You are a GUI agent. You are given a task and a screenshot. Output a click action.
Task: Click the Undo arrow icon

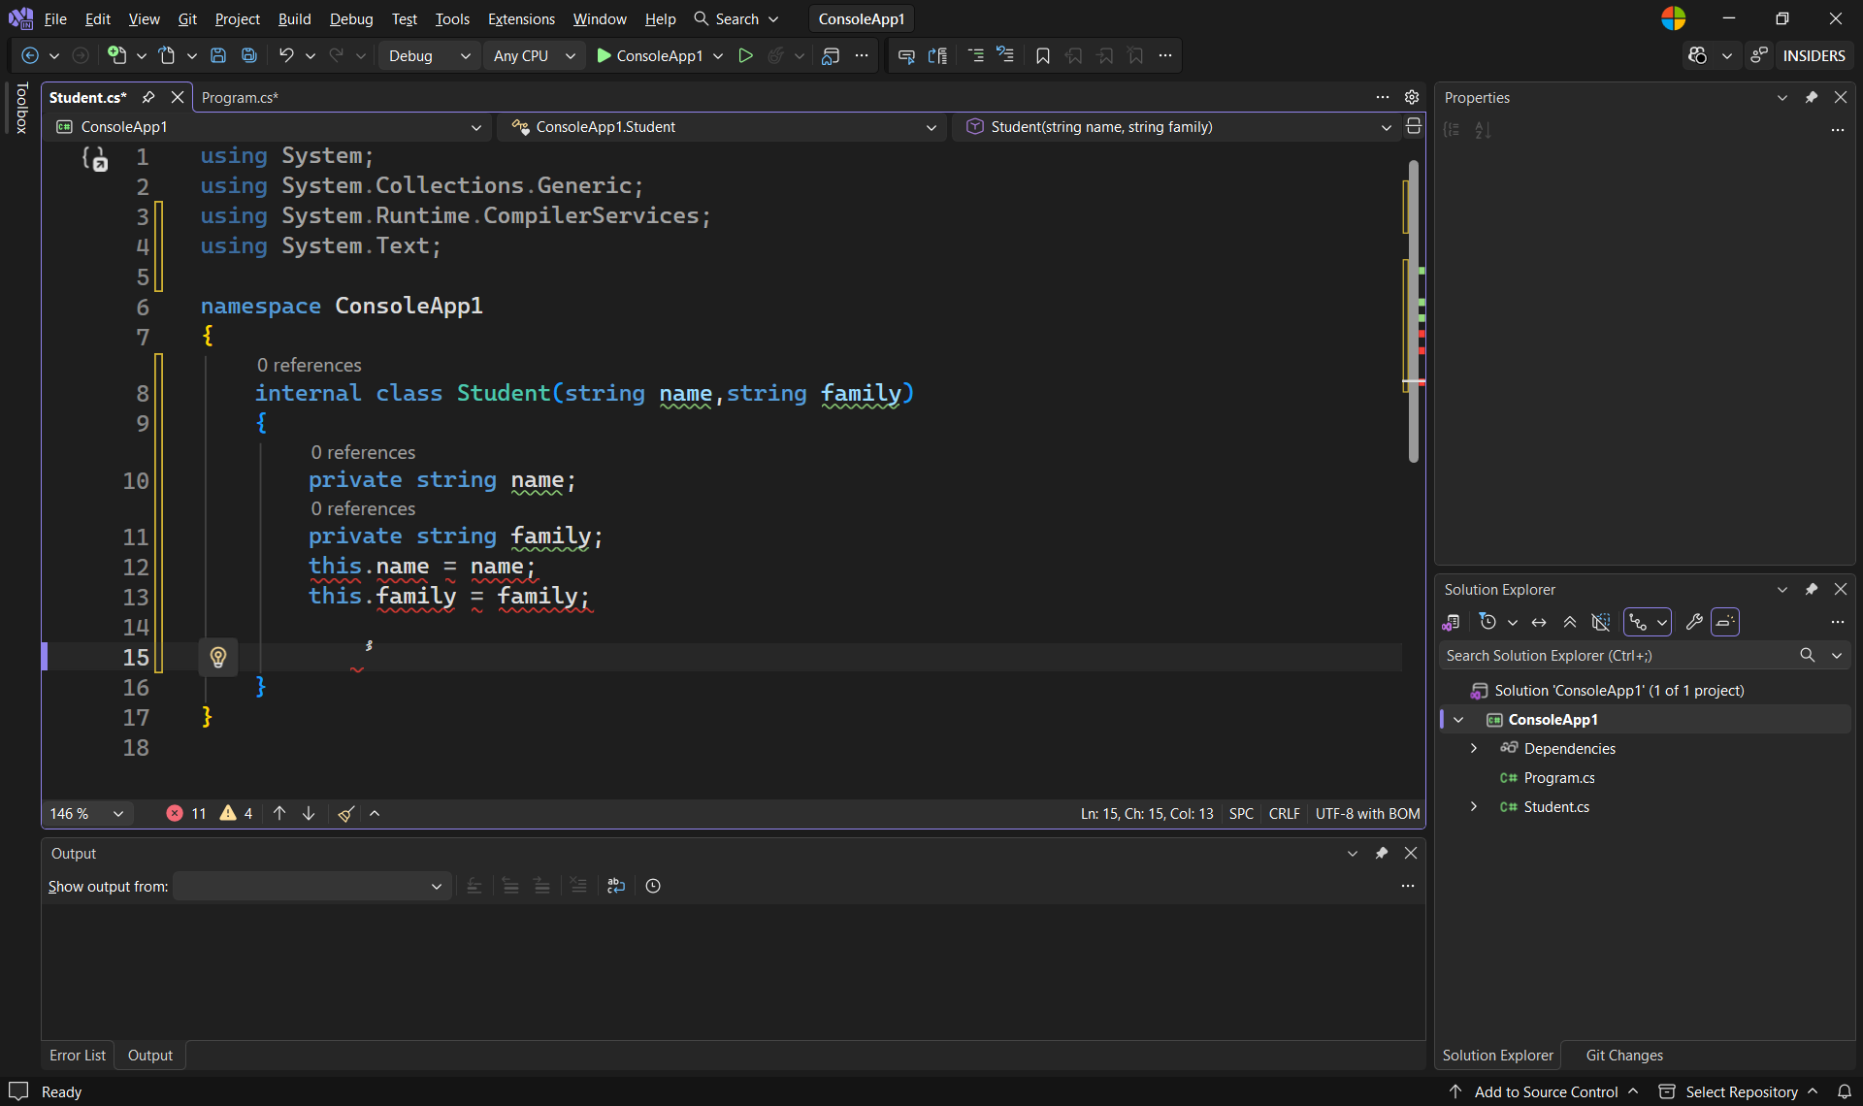tap(286, 56)
